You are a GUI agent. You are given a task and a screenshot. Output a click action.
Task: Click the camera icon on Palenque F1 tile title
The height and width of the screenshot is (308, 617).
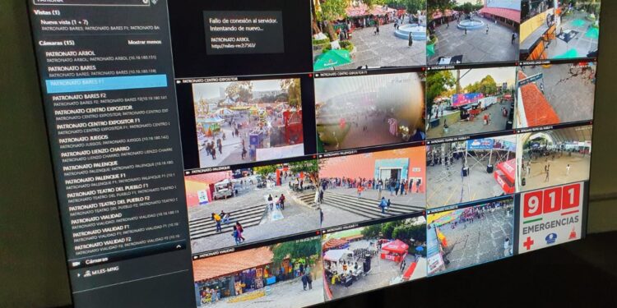point(320,157)
